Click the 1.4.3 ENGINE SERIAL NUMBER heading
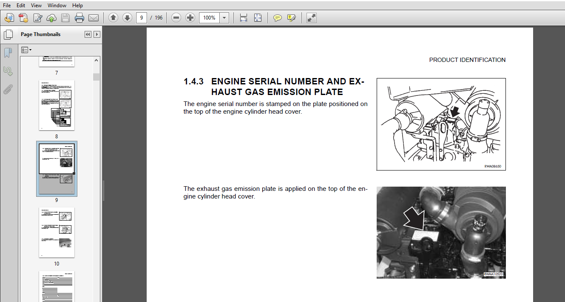Screen dimensions: 565x302 [274, 87]
